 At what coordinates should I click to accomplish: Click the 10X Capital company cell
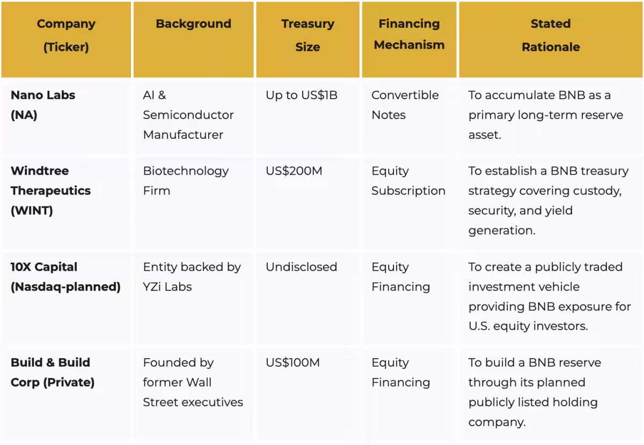(65, 277)
